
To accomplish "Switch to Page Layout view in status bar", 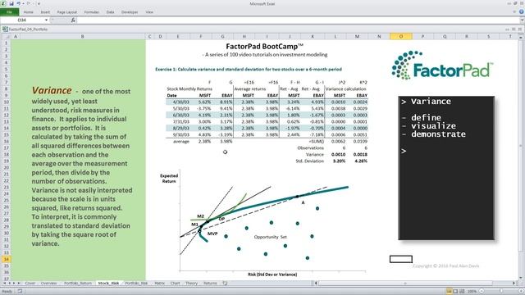I will pos(455,292).
